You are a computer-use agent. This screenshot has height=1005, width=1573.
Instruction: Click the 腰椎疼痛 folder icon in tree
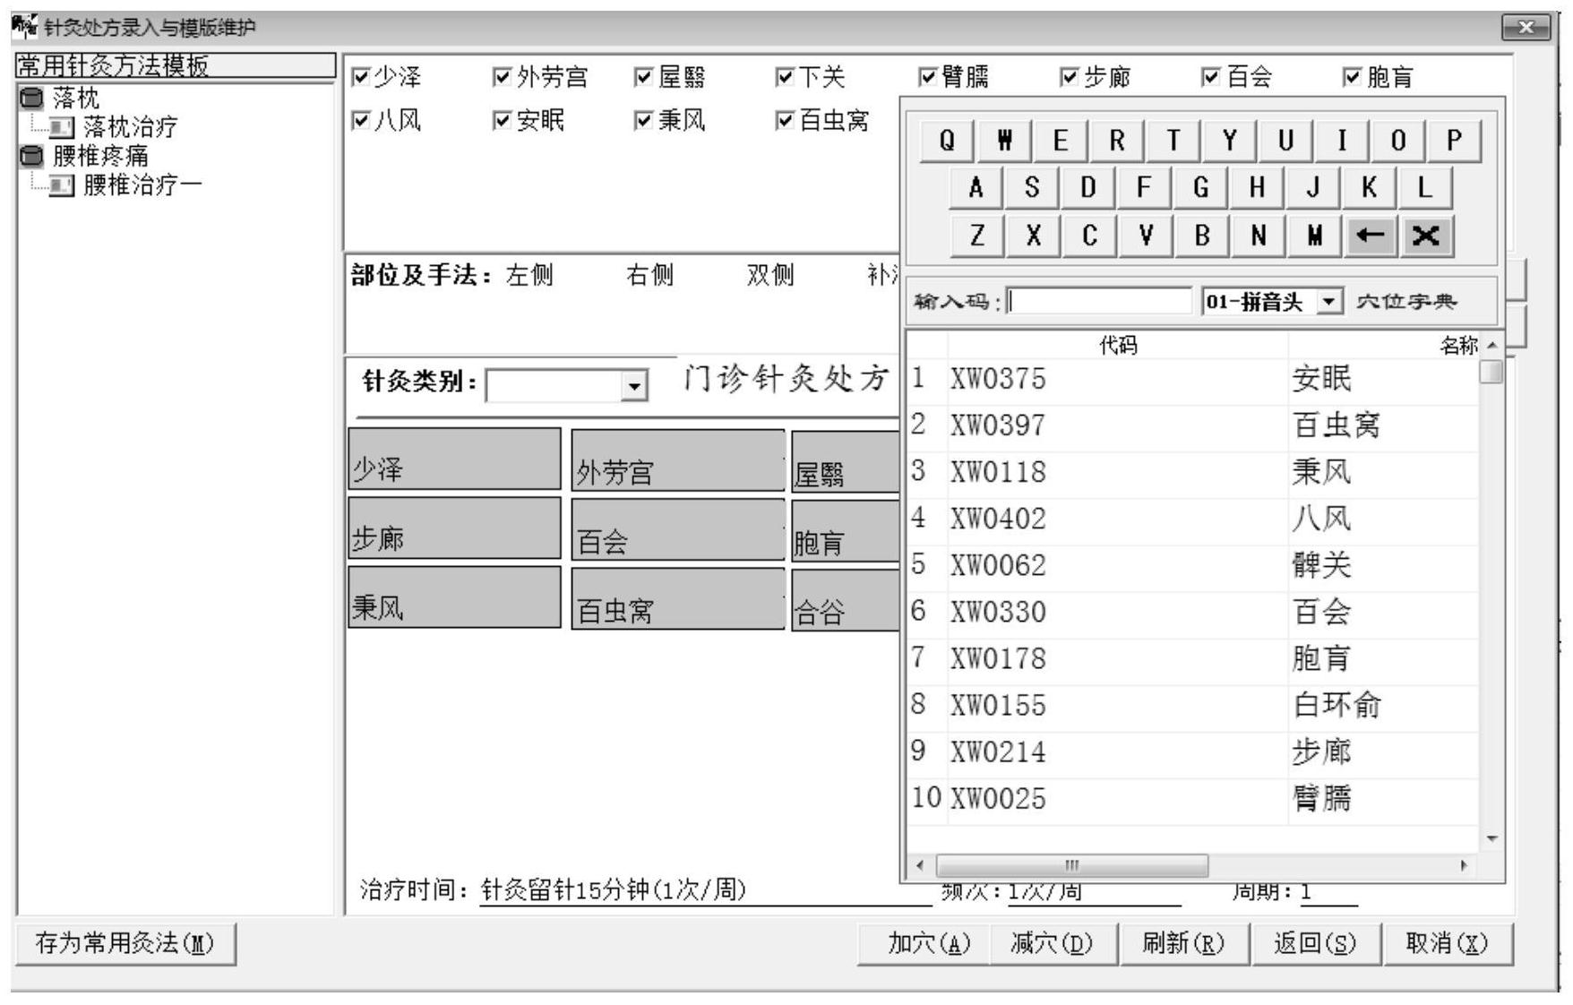coord(31,156)
